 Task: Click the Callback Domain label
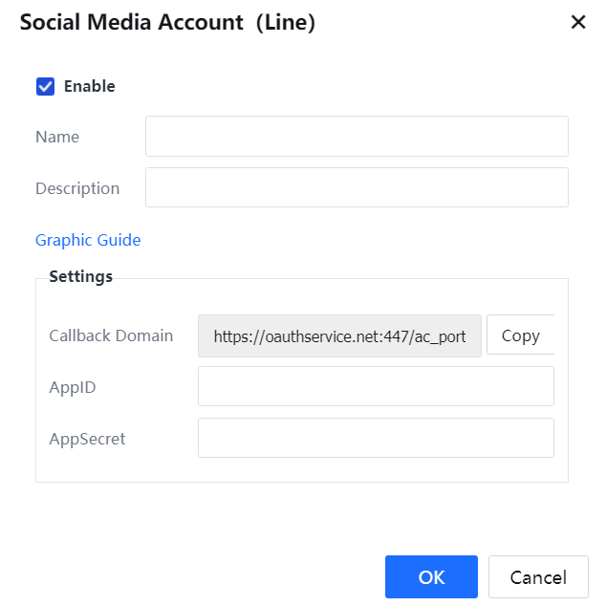111,335
